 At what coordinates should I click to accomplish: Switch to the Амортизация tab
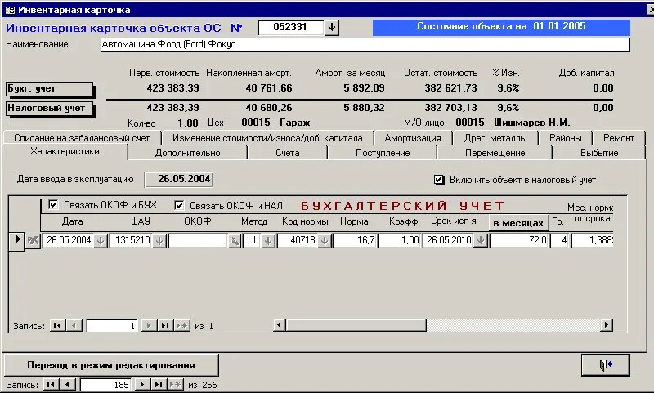[x=413, y=138]
